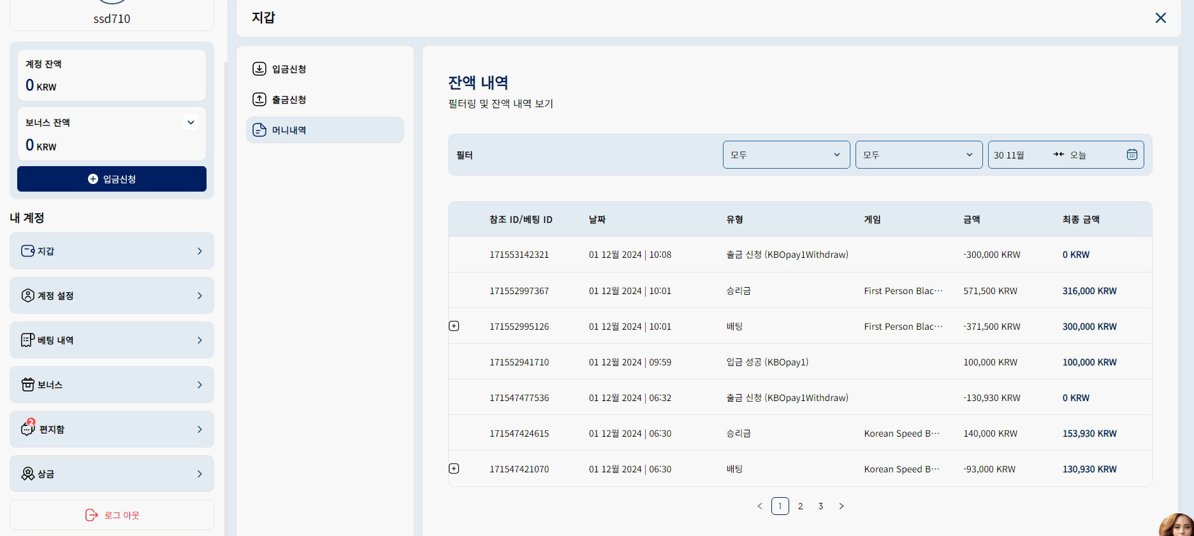Select the 입금신청 menu item

(x=324, y=69)
